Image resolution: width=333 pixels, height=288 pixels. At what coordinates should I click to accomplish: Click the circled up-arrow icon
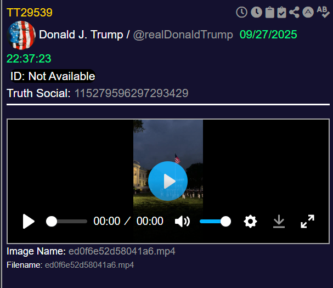tap(308, 12)
